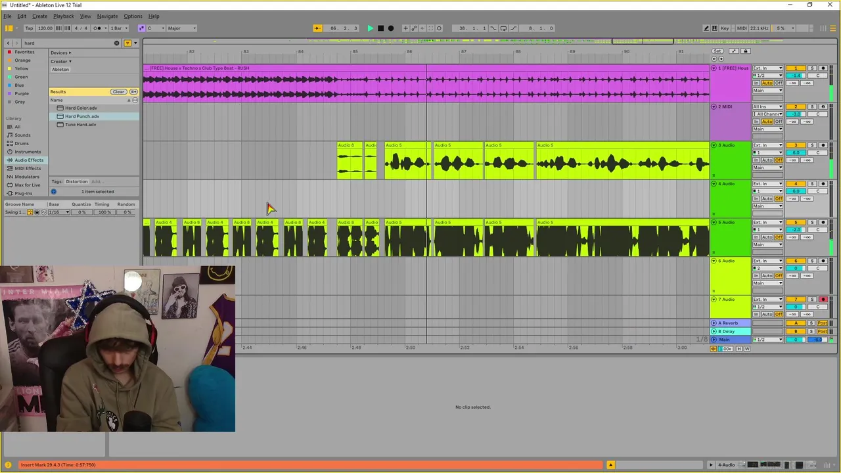
Task: Select the Green color collection
Action: pos(22,77)
